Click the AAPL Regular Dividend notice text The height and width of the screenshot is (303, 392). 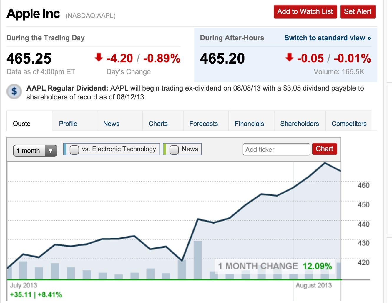click(x=195, y=92)
